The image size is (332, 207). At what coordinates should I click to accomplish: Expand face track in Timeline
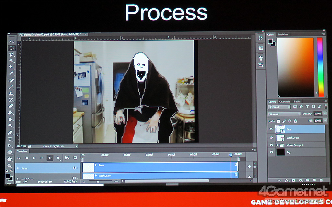tap(18, 168)
